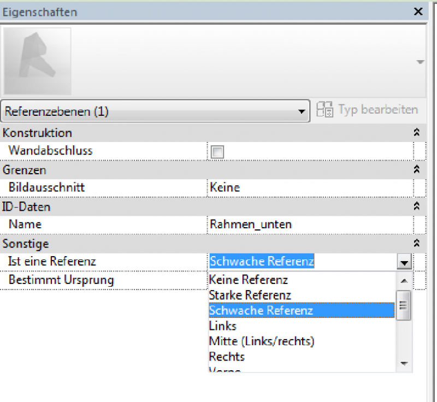Close the Eigenschaften panel
The image size is (437, 402).
[418, 11]
